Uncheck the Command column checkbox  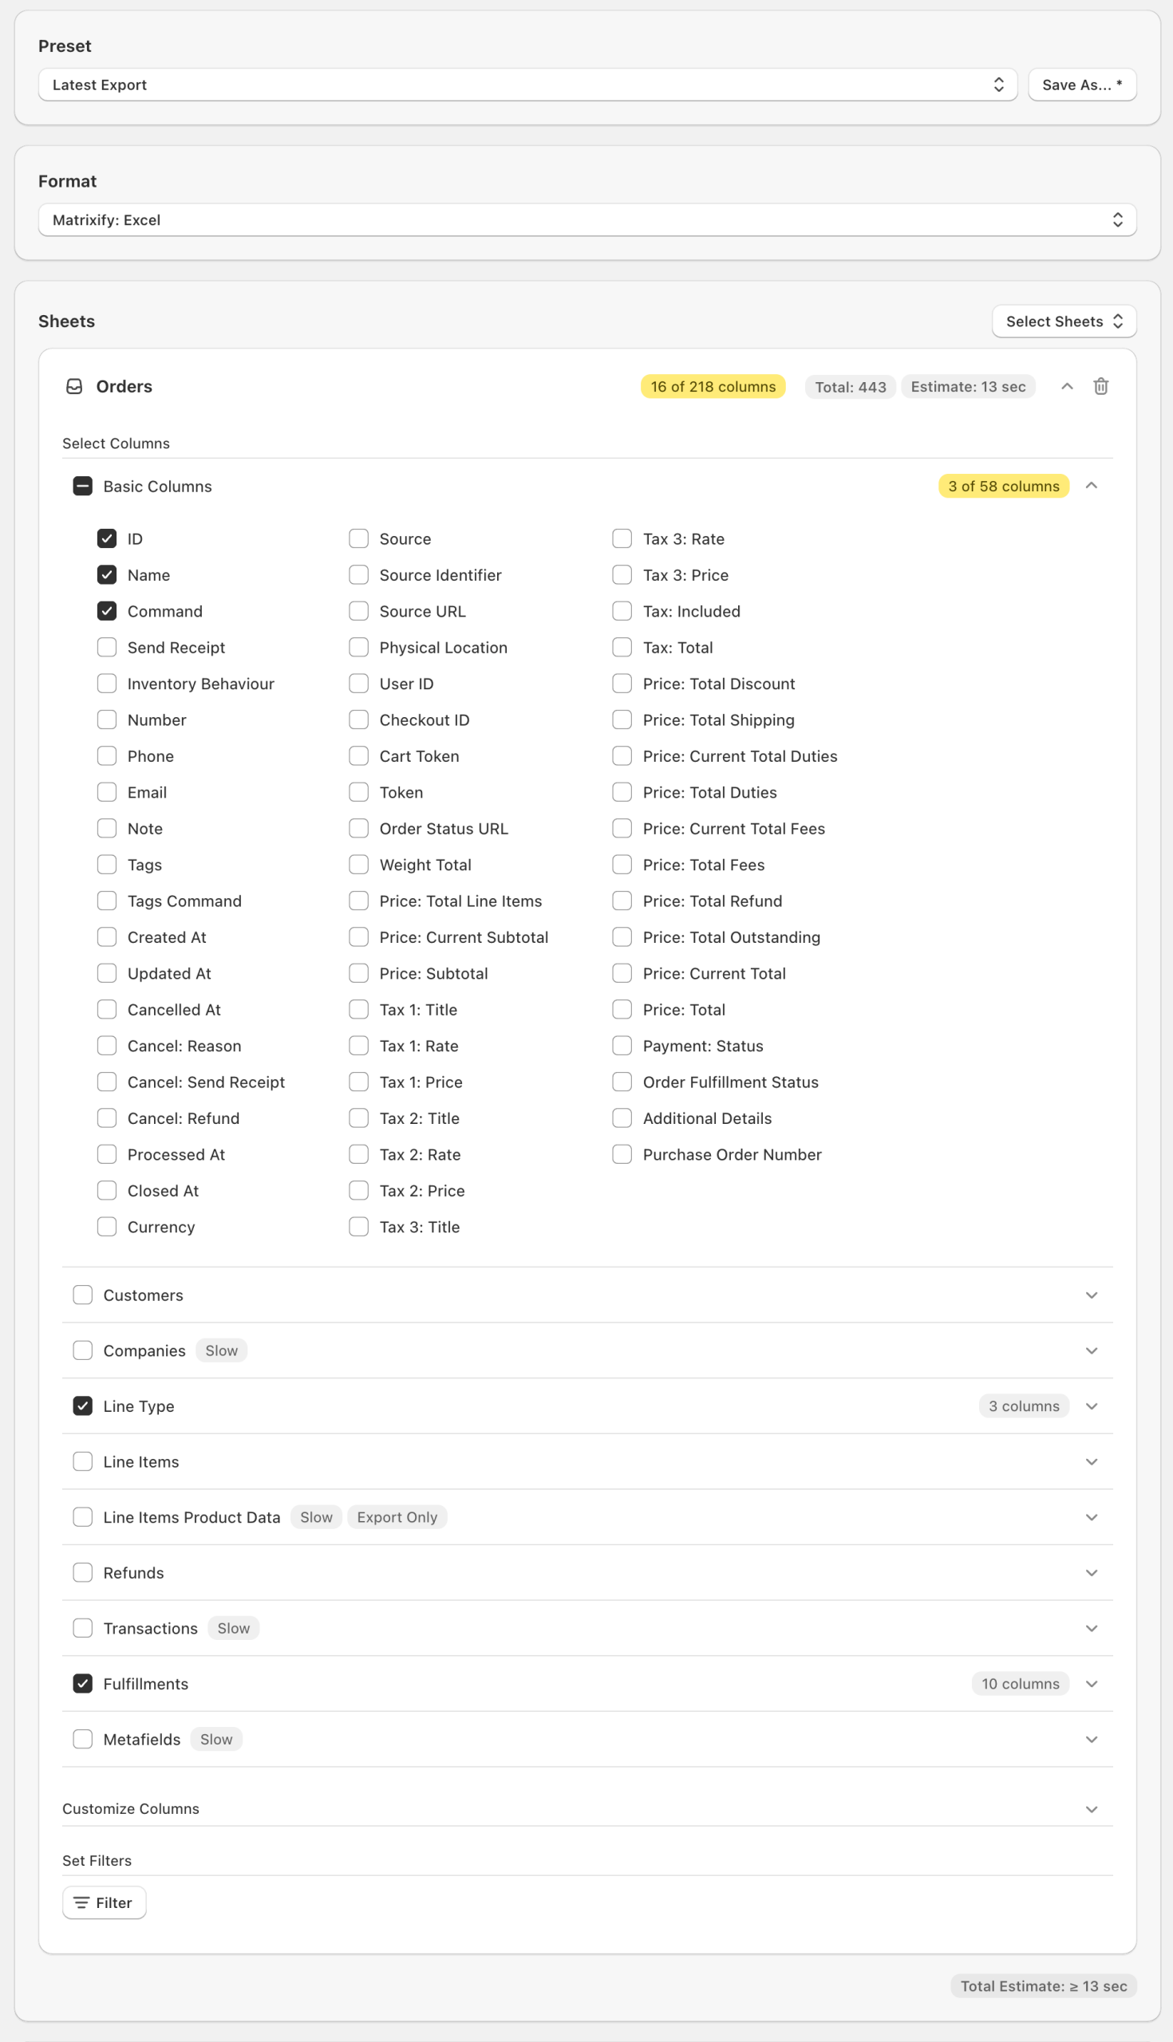106,611
